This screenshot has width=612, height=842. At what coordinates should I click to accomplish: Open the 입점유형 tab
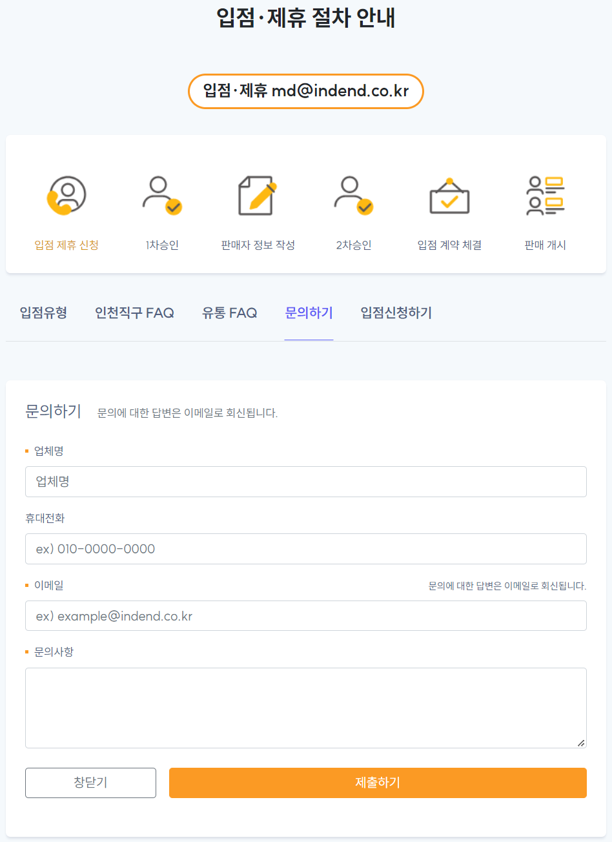point(43,313)
